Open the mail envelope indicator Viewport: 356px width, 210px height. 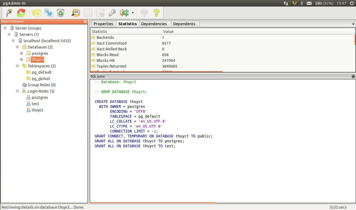pyautogui.click(x=309, y=3)
